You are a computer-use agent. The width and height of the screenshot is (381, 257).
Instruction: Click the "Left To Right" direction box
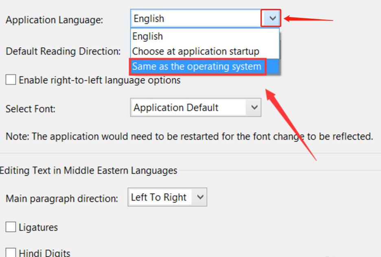point(160,197)
